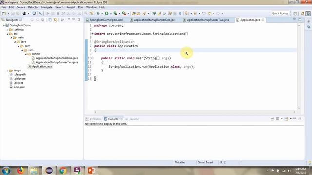Click the Display Selected Console icon
This screenshot has height=175, width=312.
278,119
